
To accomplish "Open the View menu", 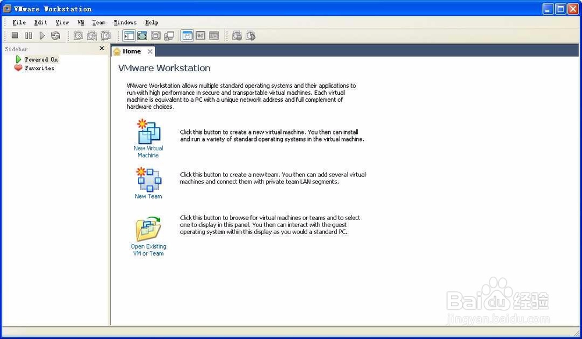I will (x=62, y=22).
